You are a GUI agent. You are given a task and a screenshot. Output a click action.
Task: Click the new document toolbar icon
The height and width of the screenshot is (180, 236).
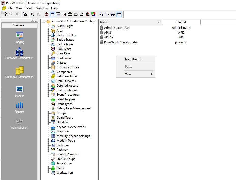click(x=5, y=15)
